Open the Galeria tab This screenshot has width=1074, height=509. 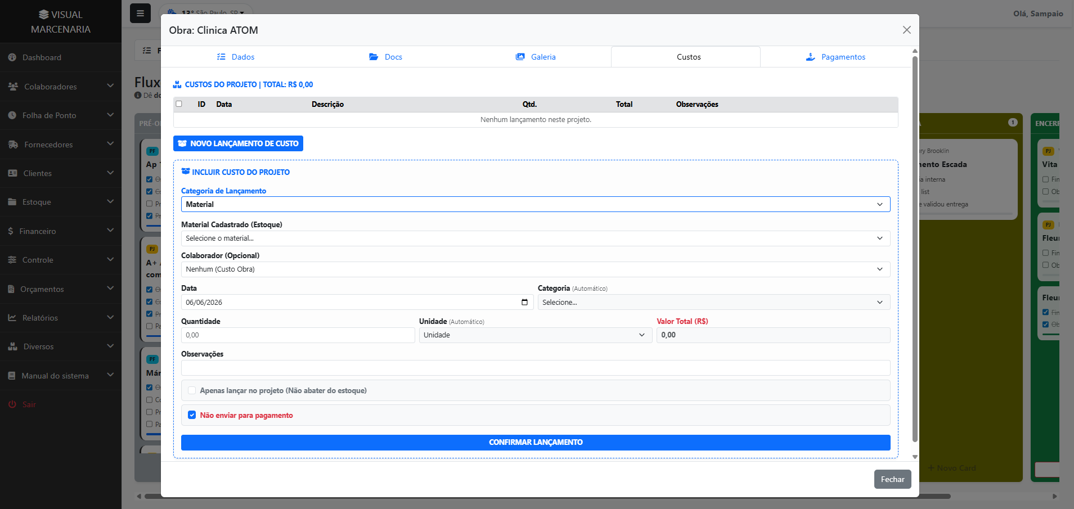point(536,57)
